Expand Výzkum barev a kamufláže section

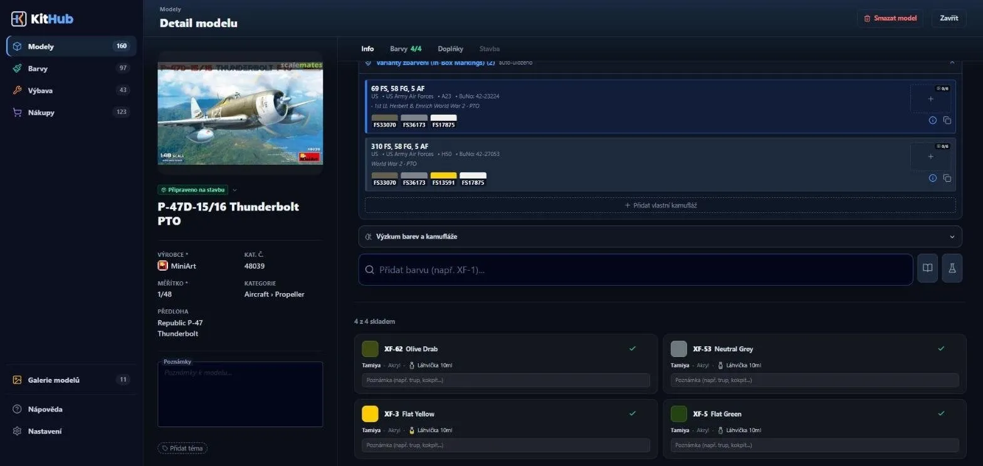(x=660, y=237)
